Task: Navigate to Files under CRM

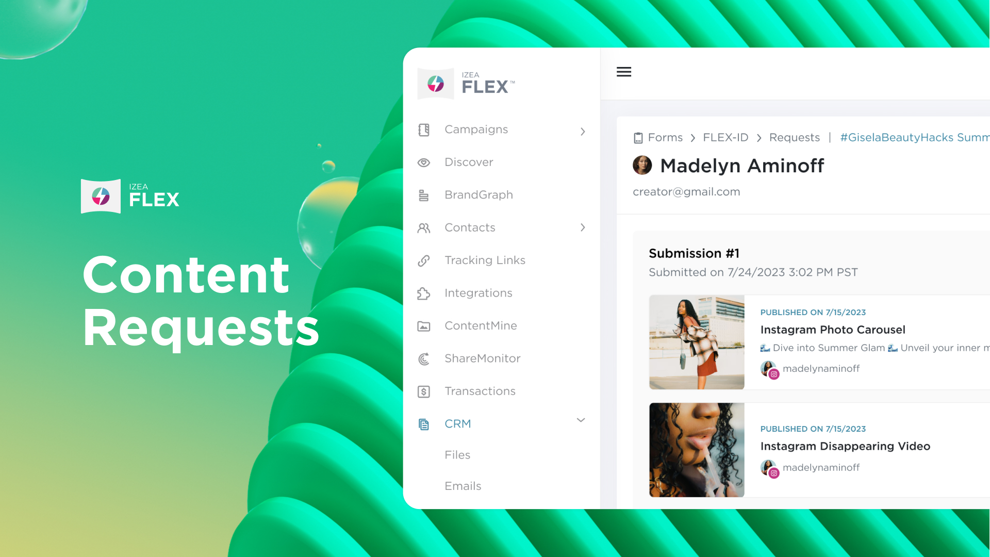Action: pos(457,454)
